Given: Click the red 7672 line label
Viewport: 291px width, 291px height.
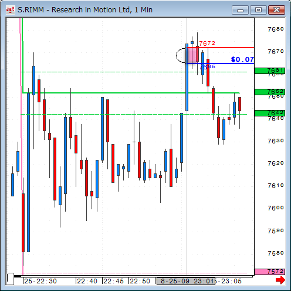Looking at the screenshot, I should click(207, 44).
